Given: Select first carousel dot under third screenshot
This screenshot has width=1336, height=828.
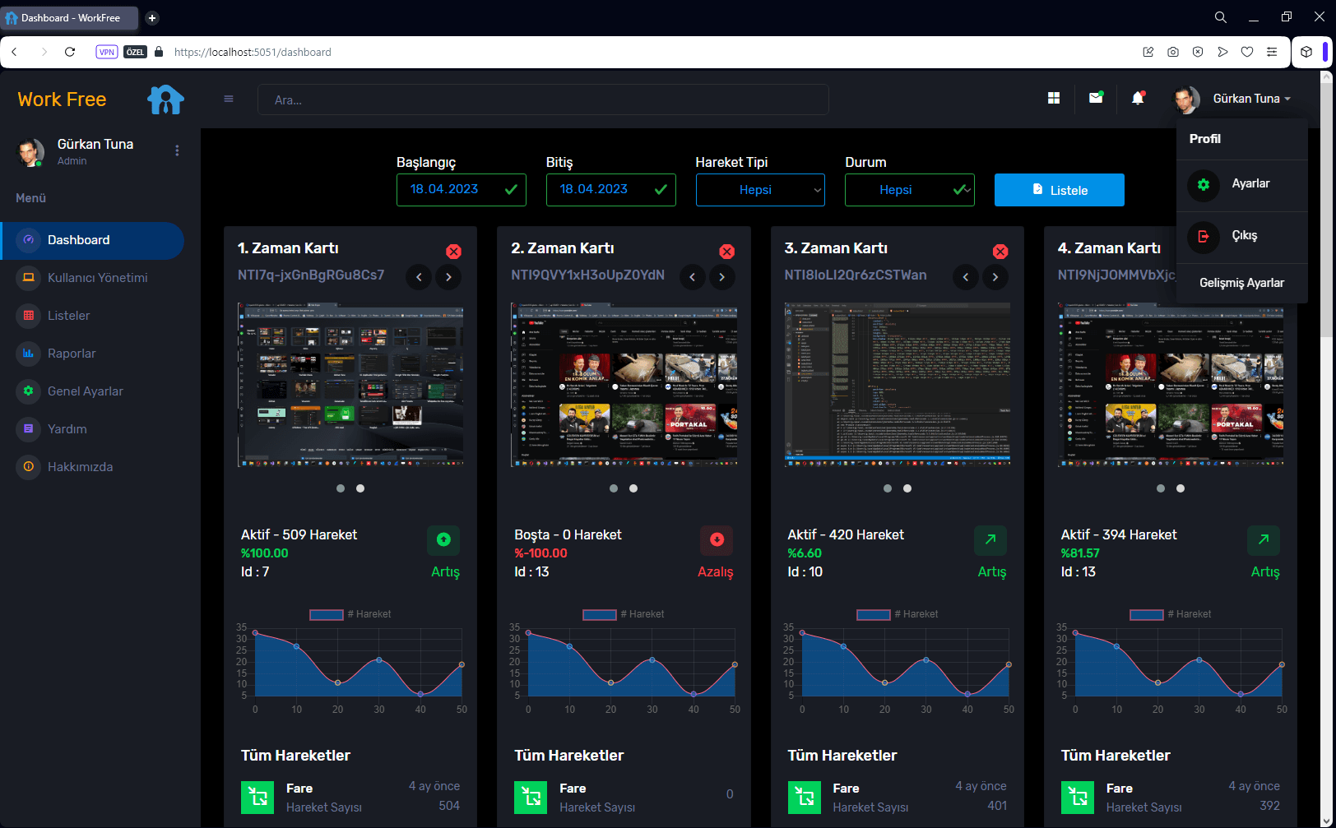Looking at the screenshot, I should click(887, 488).
